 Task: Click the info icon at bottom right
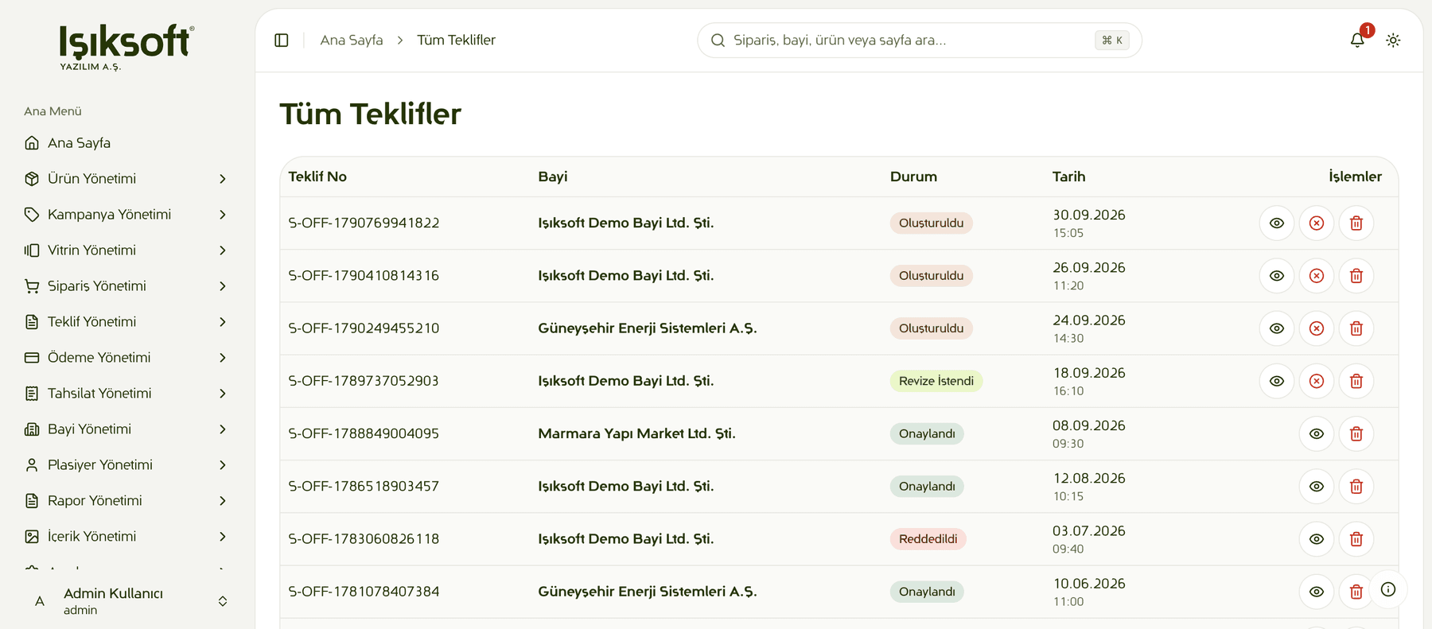[x=1388, y=589]
